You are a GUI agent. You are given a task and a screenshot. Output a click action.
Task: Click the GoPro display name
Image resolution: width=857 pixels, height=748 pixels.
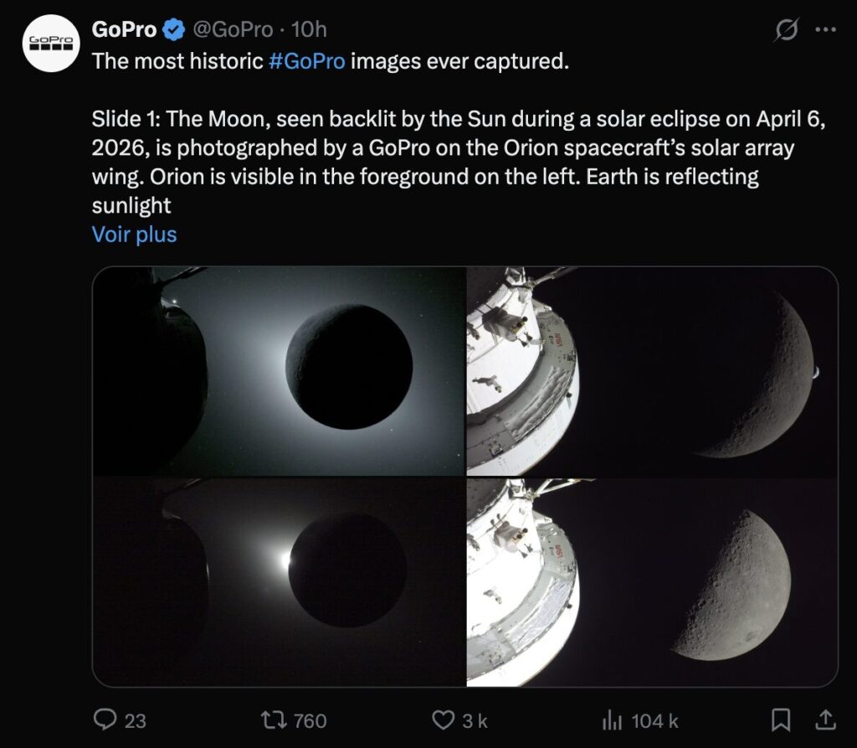[124, 30]
